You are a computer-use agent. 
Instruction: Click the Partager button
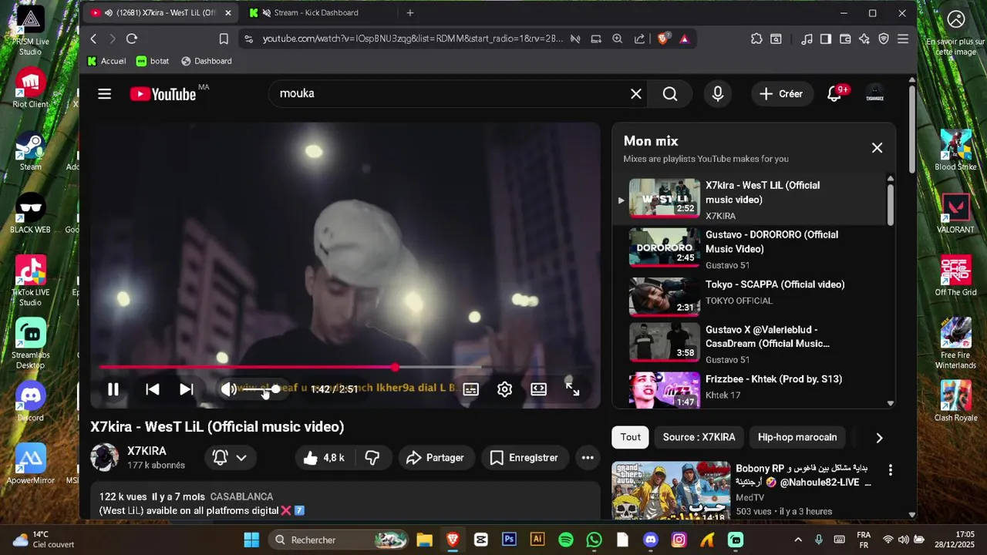436,458
